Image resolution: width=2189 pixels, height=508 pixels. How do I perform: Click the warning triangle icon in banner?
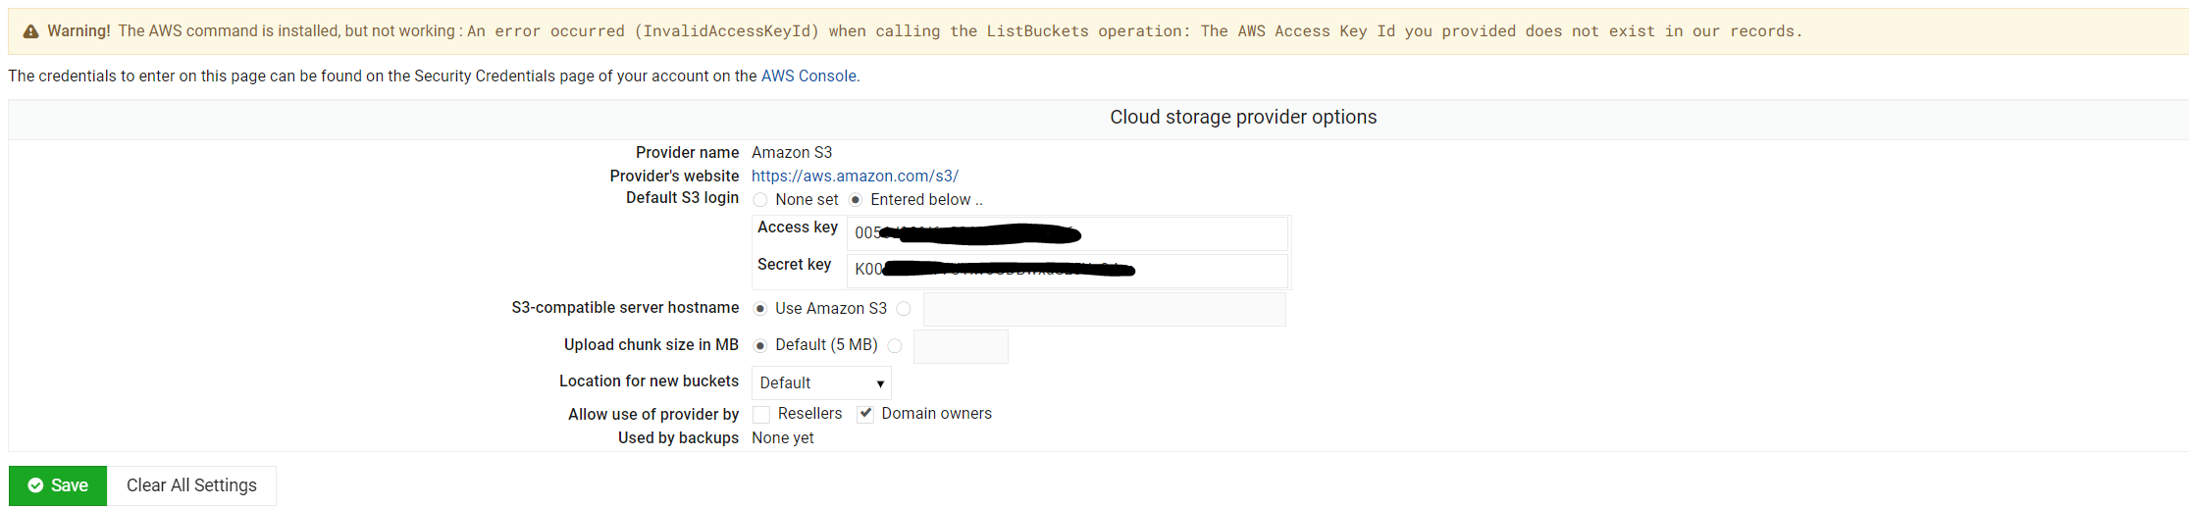(x=30, y=31)
